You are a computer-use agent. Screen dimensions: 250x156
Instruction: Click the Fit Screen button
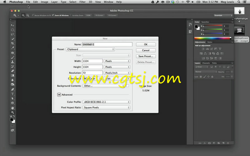coord(99,15)
